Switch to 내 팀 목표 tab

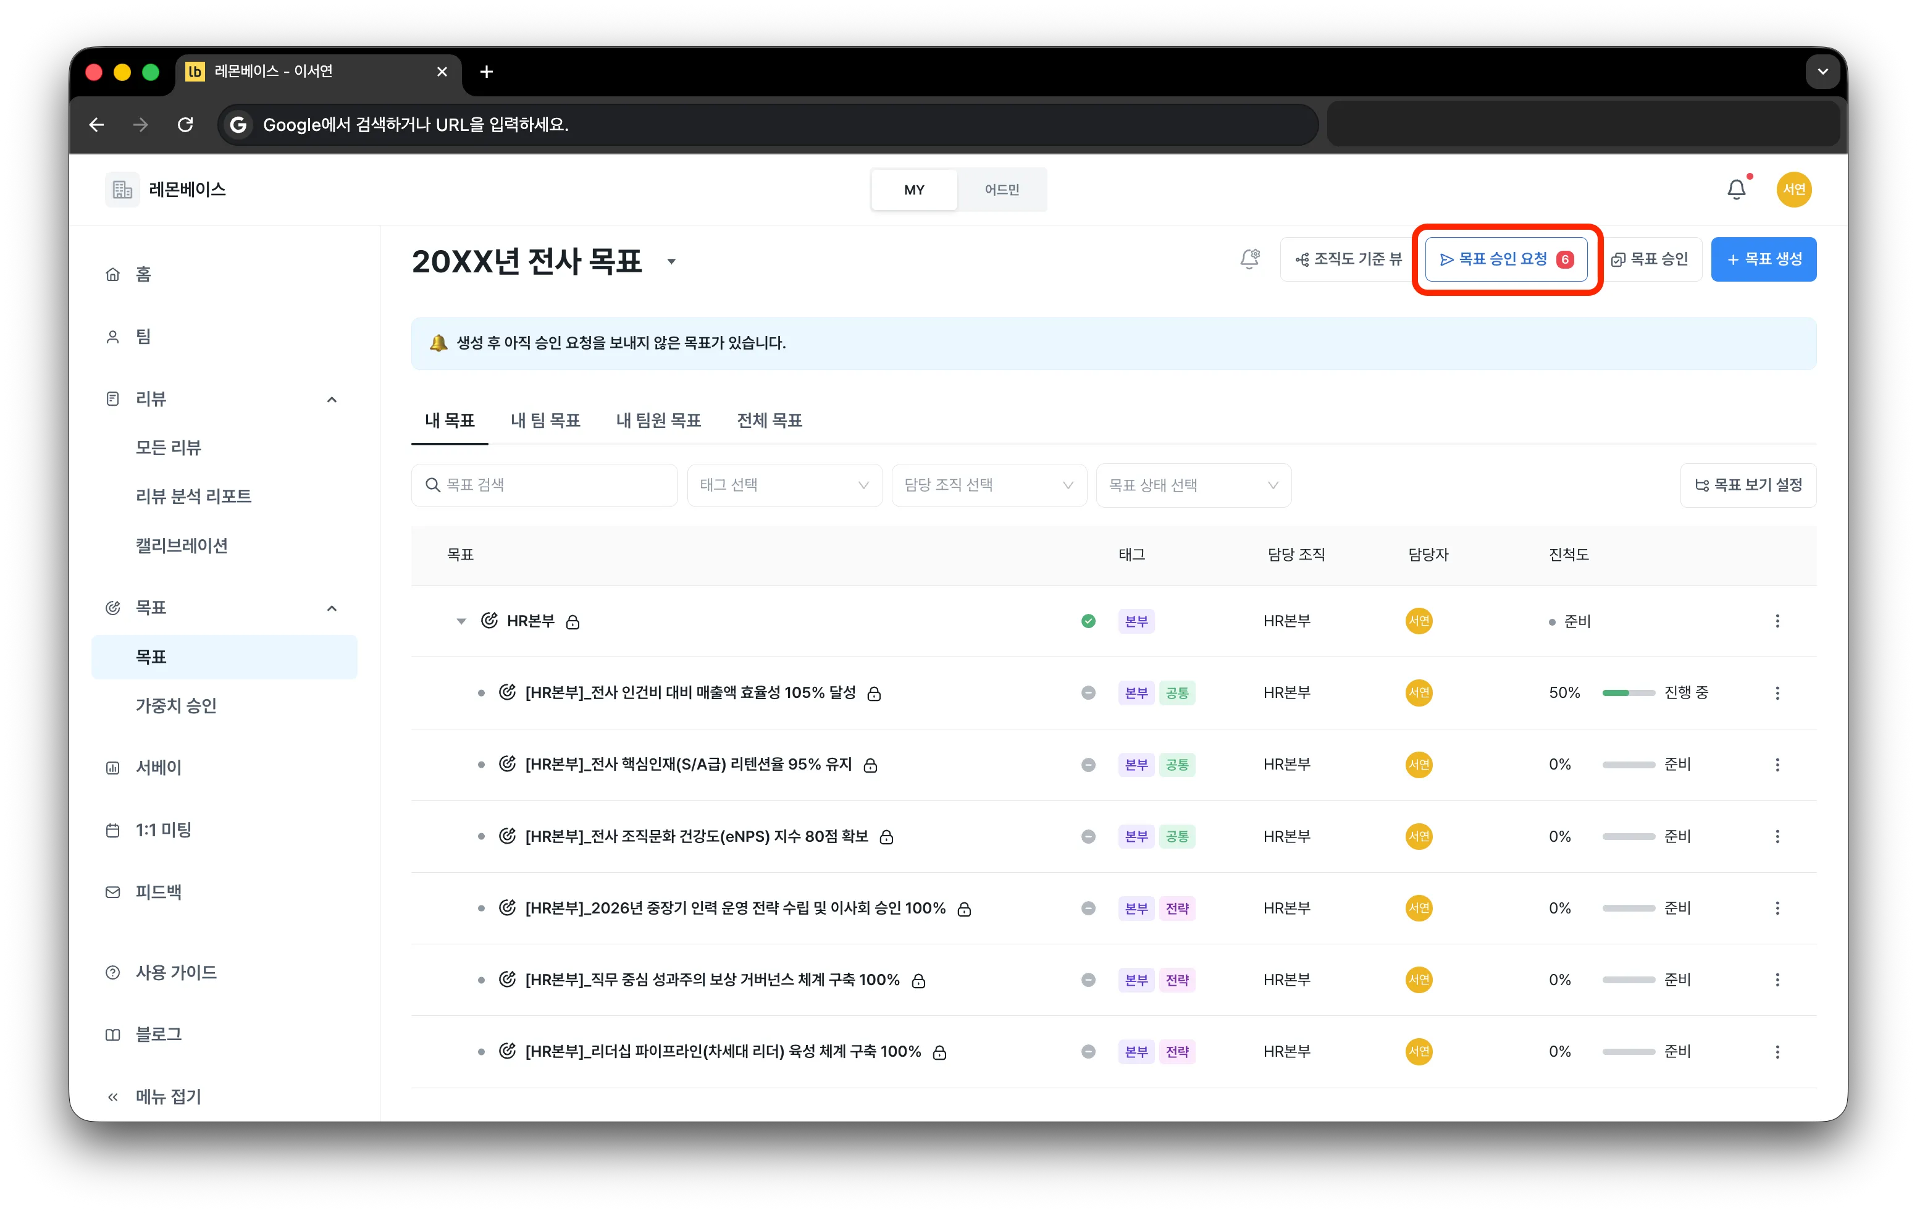545,420
